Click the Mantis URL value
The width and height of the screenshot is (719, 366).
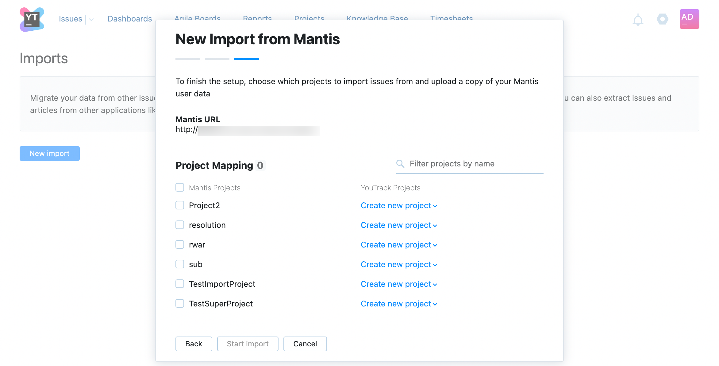coord(247,130)
